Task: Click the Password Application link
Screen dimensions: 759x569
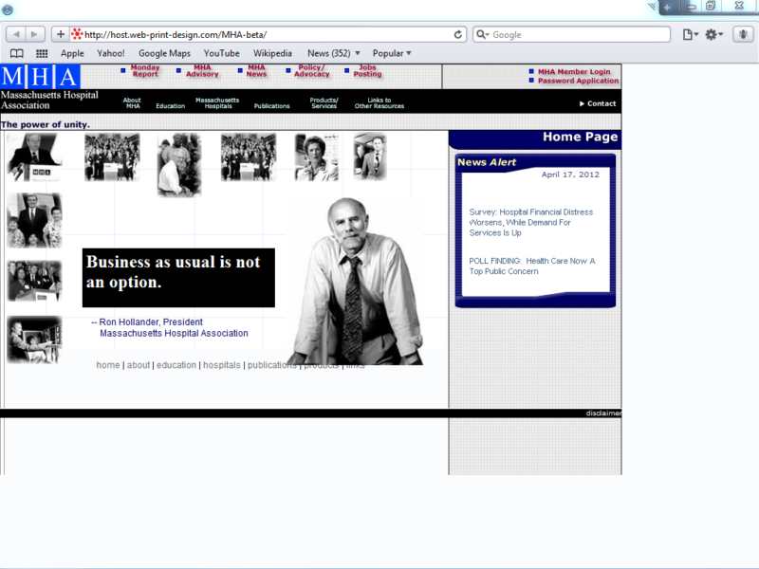Action: click(x=579, y=81)
